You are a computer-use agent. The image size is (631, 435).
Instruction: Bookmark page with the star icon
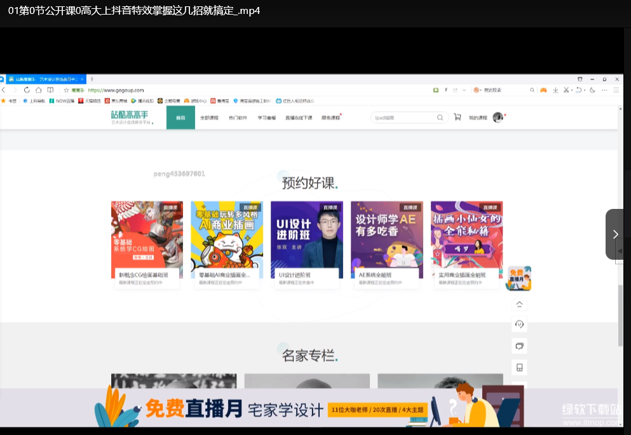point(66,90)
